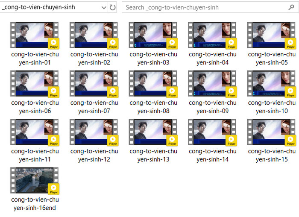Focus the Search _cong-to-vien-chuyen-sinh field
Screen dimensions: 299x217
click(210, 7)
